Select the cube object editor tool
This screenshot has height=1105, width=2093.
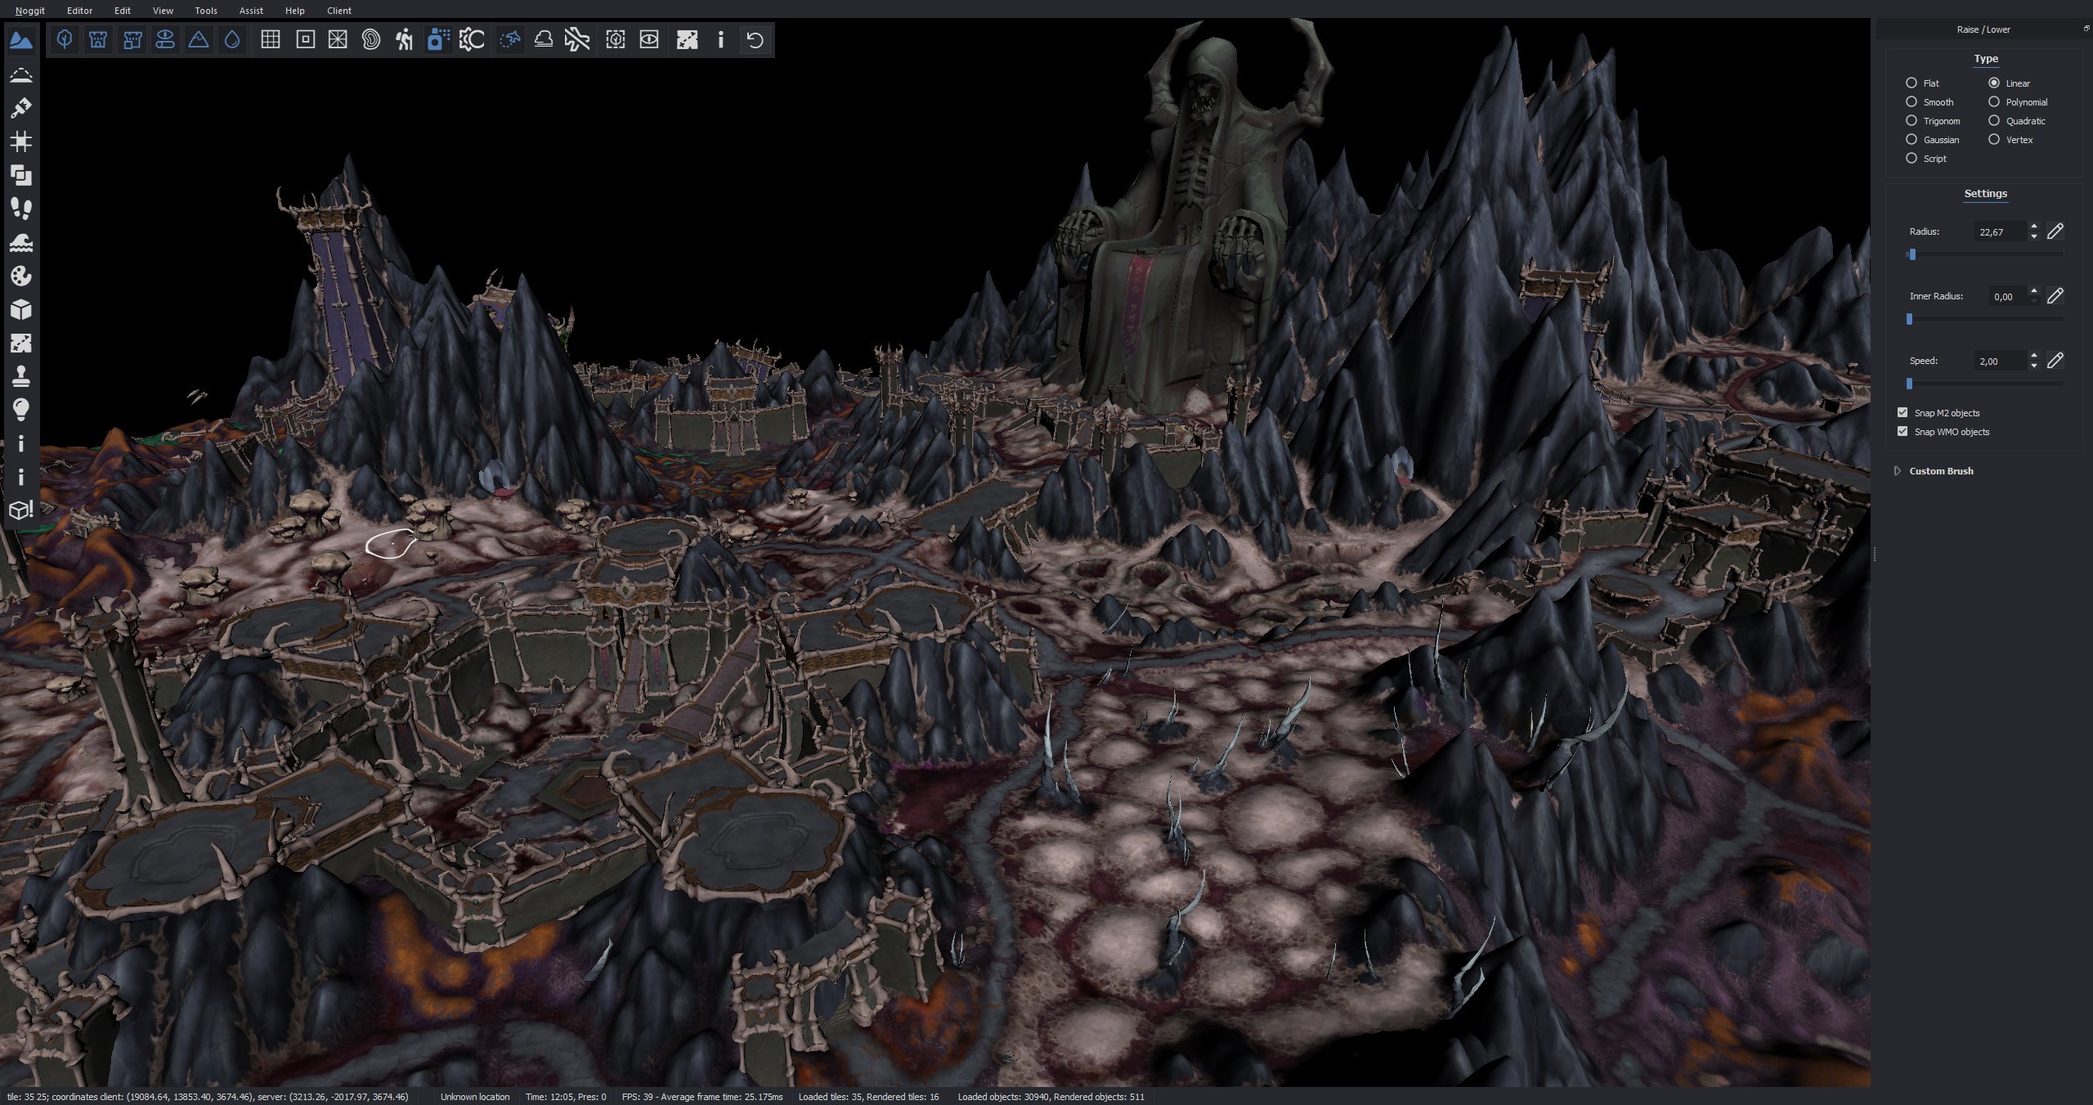pos(21,309)
